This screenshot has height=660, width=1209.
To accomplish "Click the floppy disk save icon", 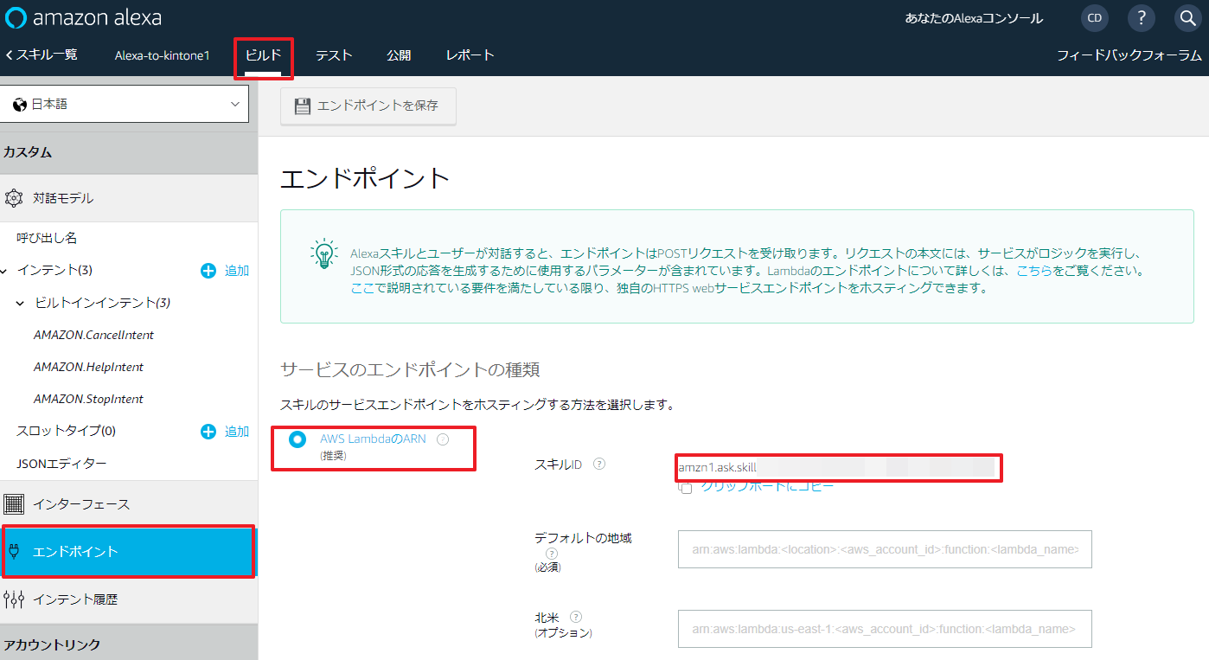I will pyautogui.click(x=302, y=106).
